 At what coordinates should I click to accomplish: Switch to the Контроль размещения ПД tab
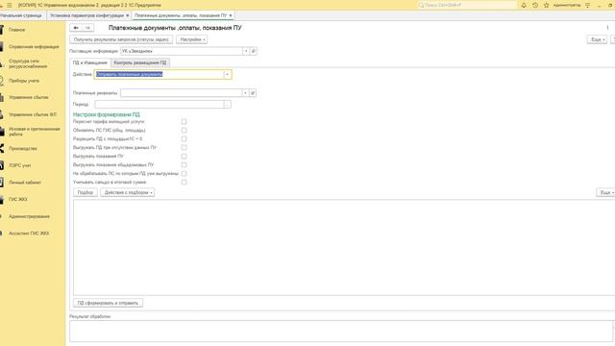140,62
